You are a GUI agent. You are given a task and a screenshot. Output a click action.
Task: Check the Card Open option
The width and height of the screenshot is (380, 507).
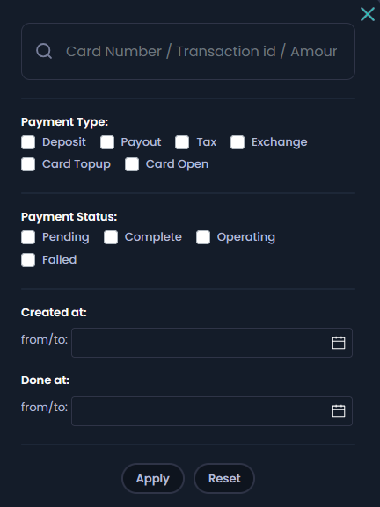coord(132,164)
